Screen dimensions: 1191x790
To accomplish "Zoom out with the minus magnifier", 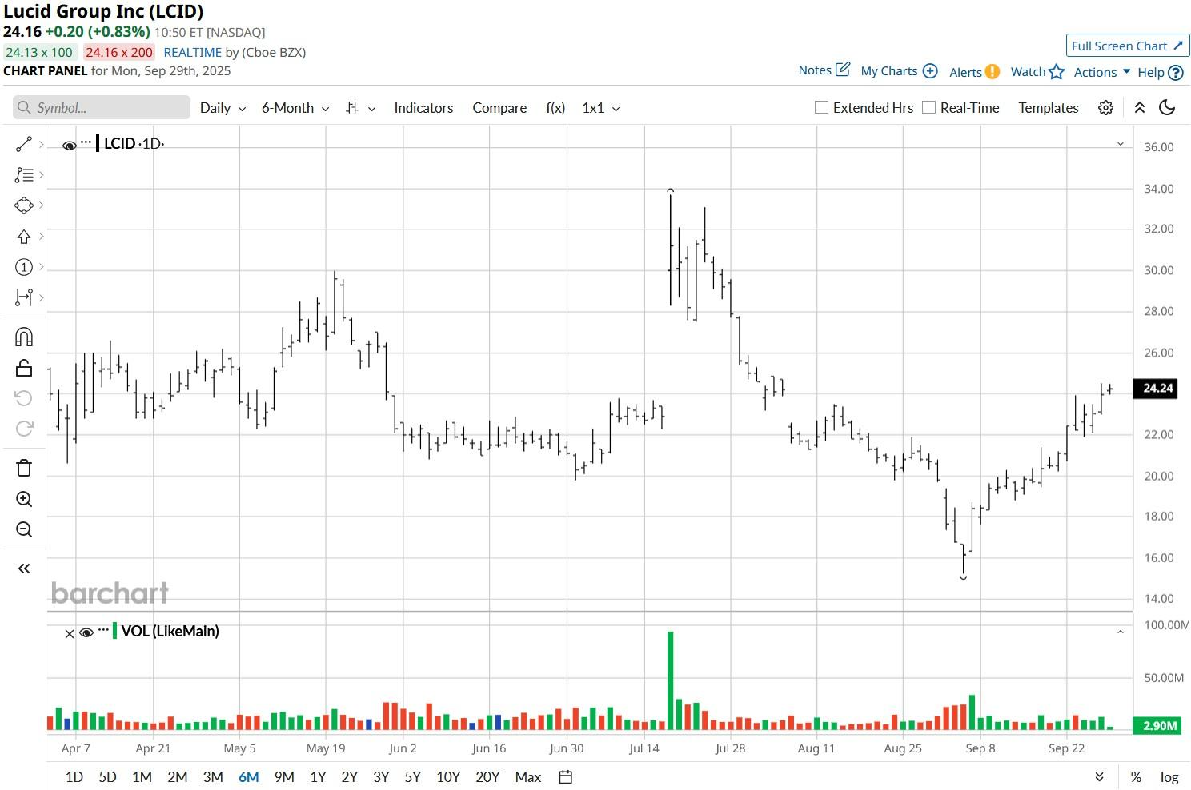I will (x=24, y=529).
